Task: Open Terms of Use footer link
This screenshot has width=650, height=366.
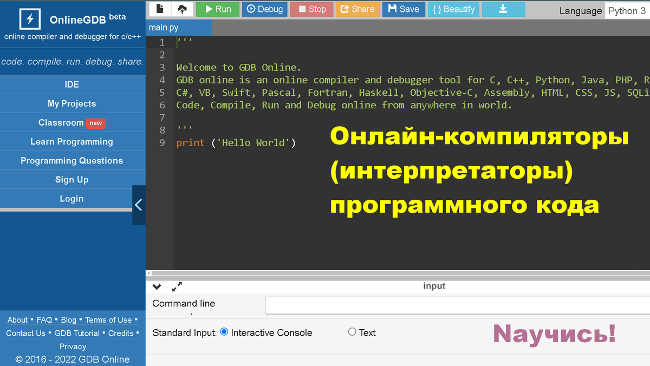Action: (x=108, y=320)
